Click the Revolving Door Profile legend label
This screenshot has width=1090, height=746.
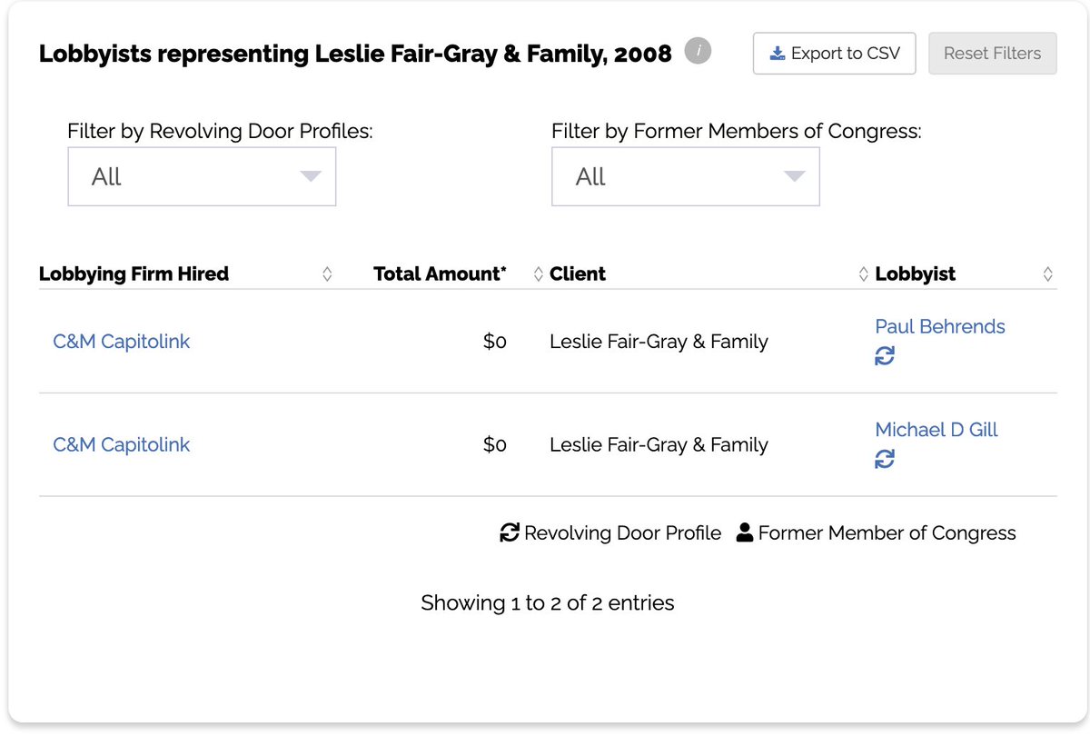pyautogui.click(x=622, y=533)
